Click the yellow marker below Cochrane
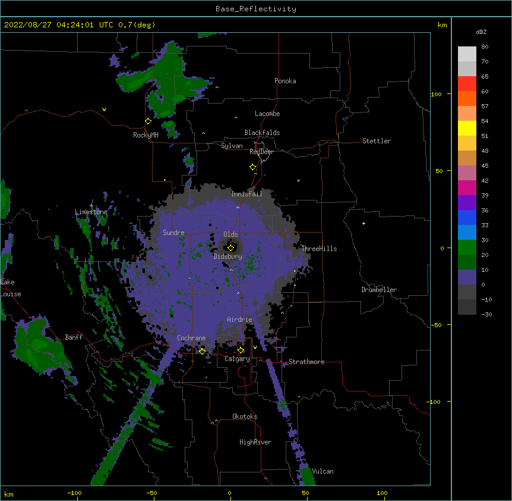The image size is (512, 501). tap(202, 351)
